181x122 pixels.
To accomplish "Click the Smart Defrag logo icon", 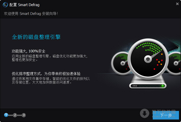I will (x=5, y=5).
